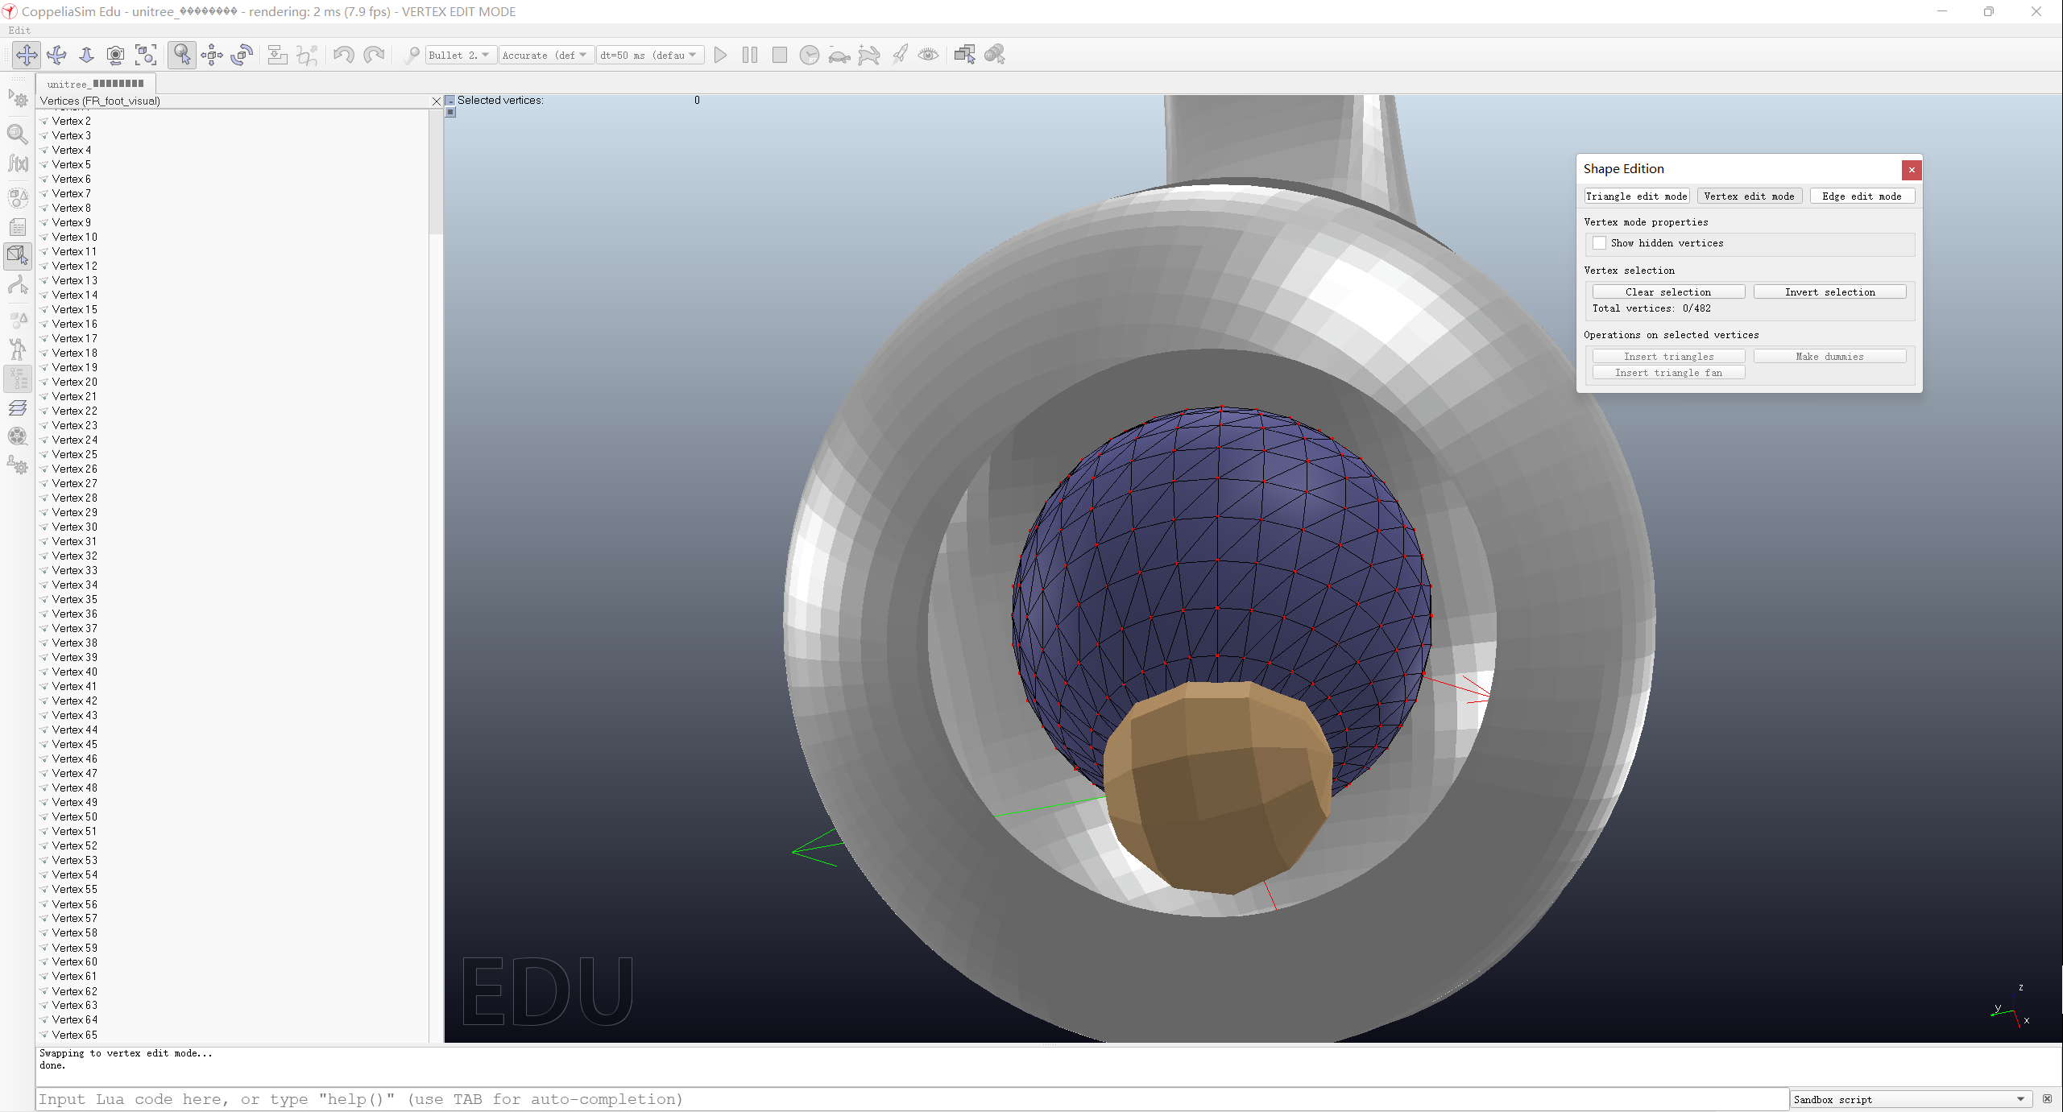
Task: Click the simulation stop button
Action: click(x=777, y=53)
